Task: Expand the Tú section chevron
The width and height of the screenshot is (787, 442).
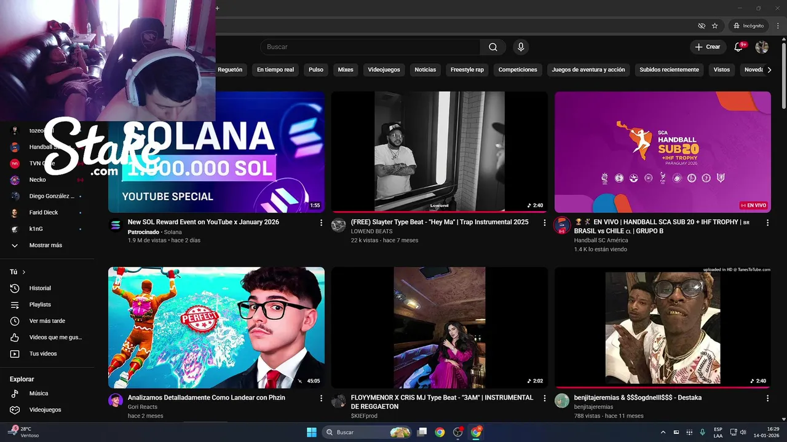Action: pos(24,272)
